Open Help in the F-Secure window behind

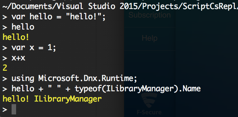150,38
